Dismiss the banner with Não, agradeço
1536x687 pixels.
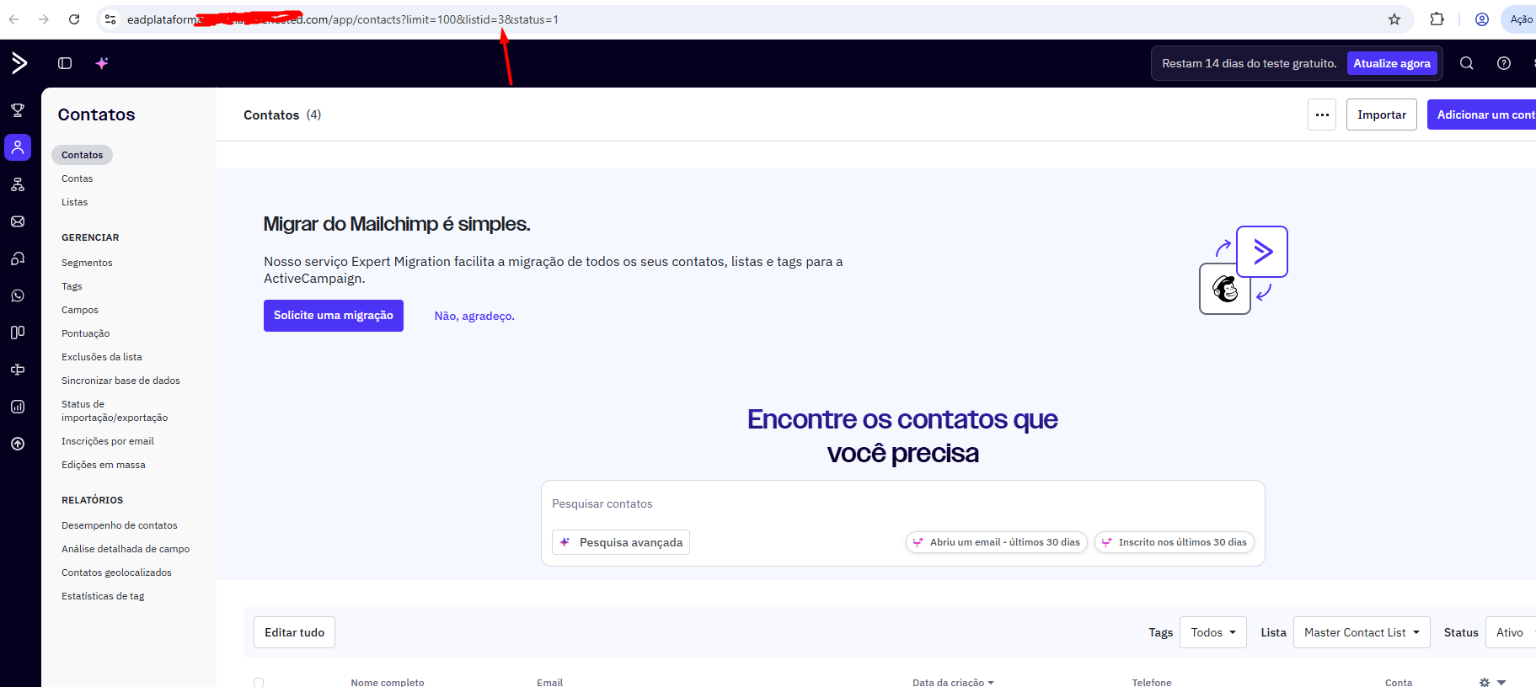[474, 316]
